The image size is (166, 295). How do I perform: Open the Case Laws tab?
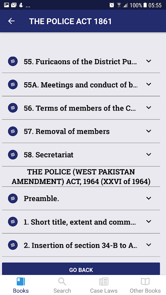[104, 285]
